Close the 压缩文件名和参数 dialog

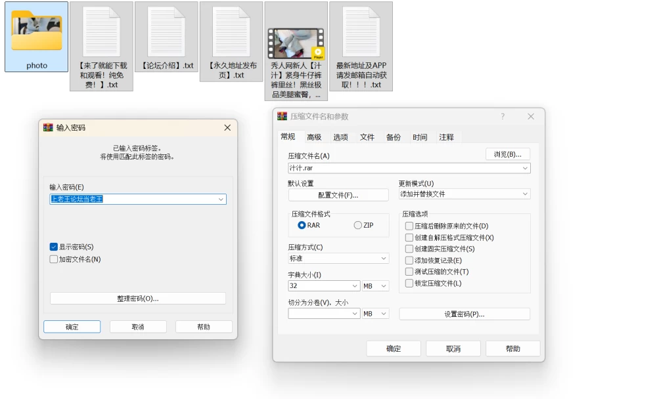pyautogui.click(x=530, y=116)
